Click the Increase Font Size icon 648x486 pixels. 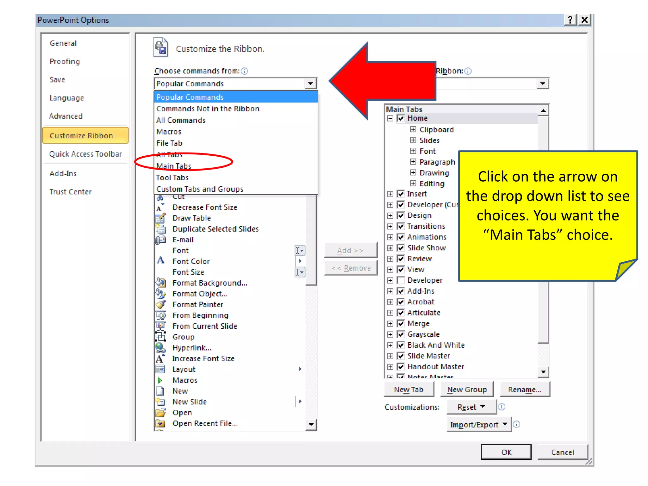click(x=160, y=359)
